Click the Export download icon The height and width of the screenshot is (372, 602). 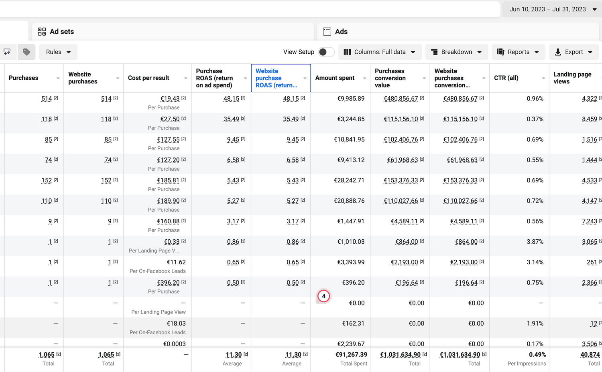click(558, 52)
